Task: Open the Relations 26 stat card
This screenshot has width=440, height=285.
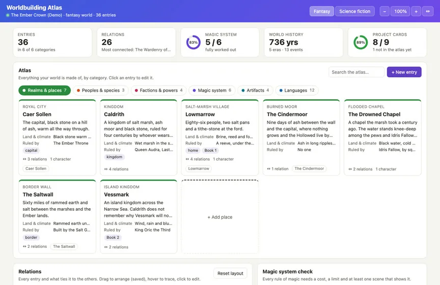Action: click(136, 42)
